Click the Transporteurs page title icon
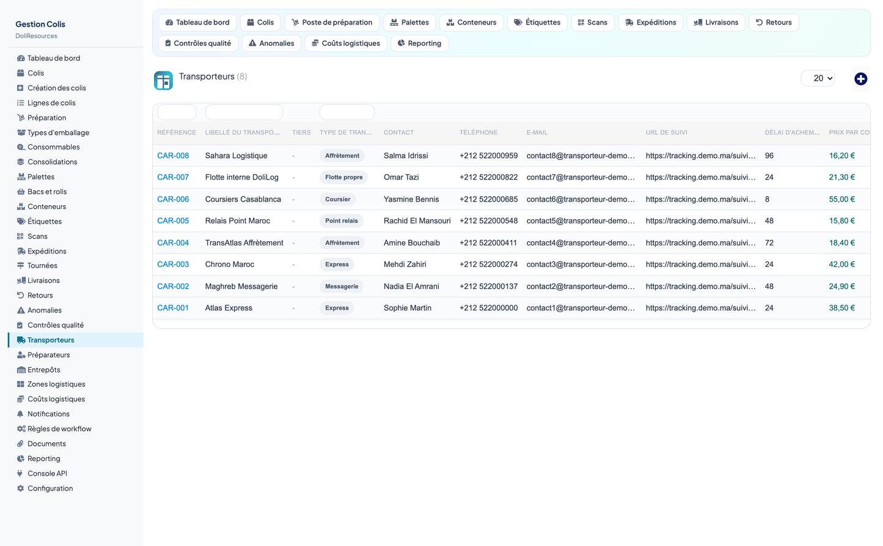Image resolution: width=883 pixels, height=546 pixels. [x=163, y=81]
